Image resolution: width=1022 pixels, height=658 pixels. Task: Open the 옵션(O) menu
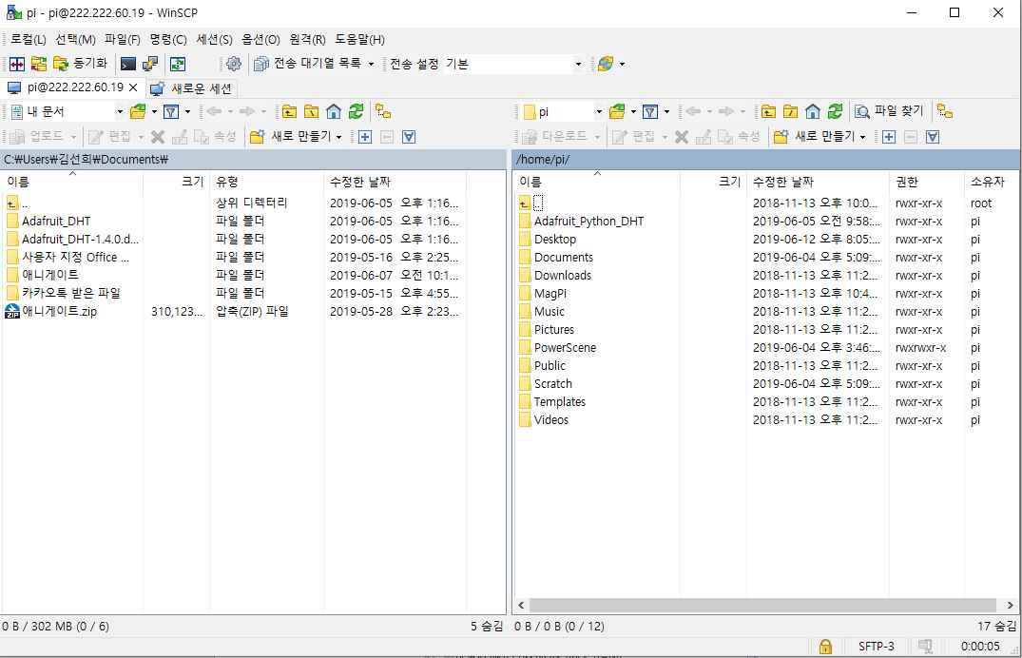point(260,39)
